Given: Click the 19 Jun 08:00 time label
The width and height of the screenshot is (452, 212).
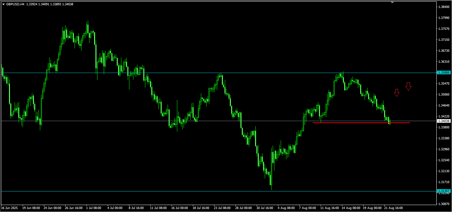Looking at the screenshot, I should pyautogui.click(x=31, y=208).
